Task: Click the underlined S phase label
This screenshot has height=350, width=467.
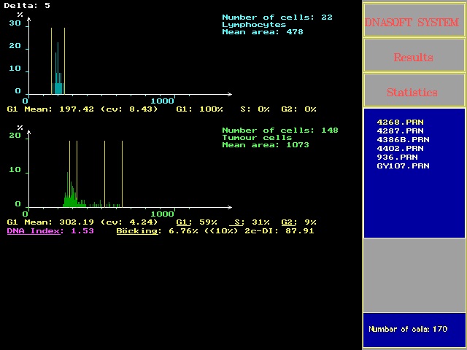Action: pos(237,222)
